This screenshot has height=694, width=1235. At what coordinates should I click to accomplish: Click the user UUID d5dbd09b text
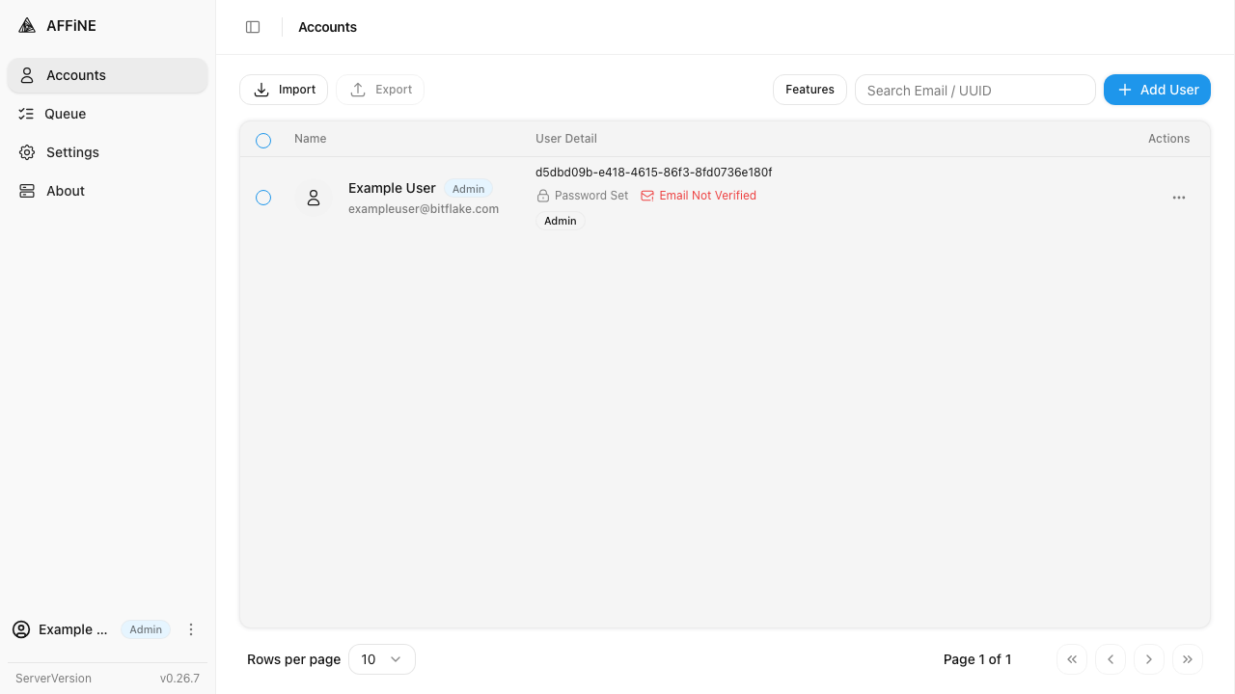(x=653, y=173)
